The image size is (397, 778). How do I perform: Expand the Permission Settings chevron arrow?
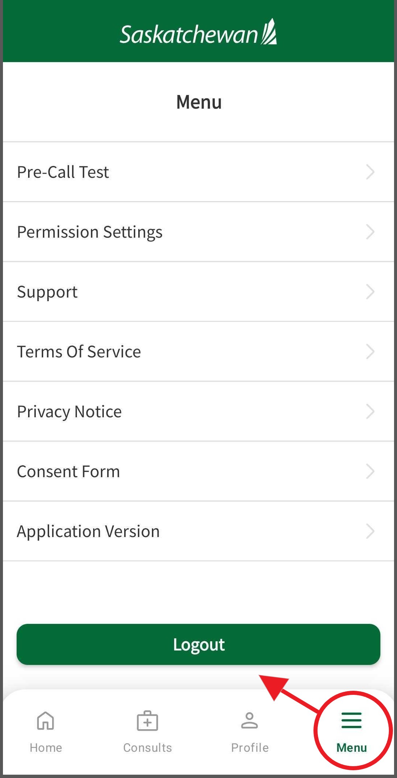[370, 232]
